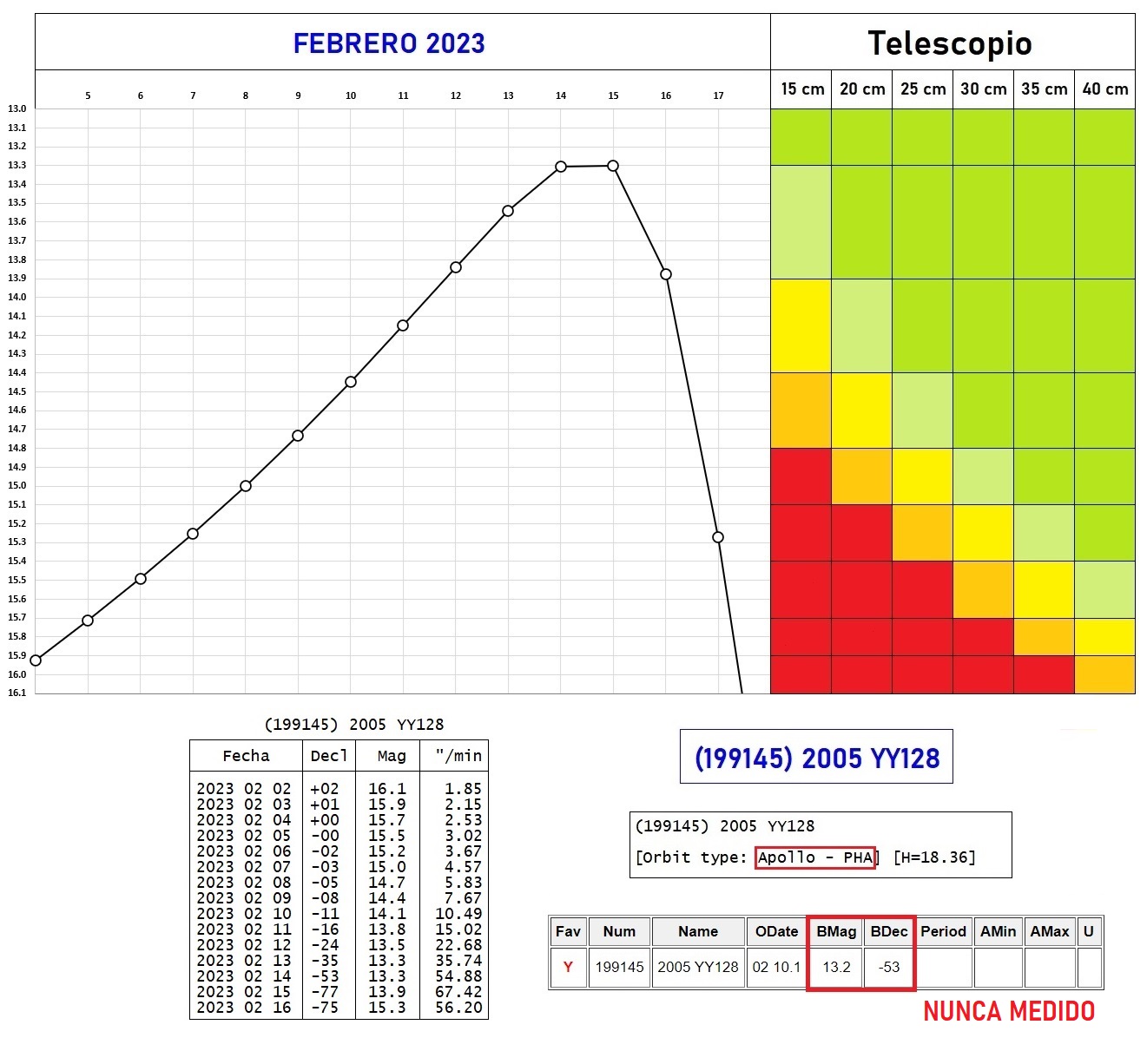
Task: Select the 15 cm telescope column header
Action: point(801,89)
